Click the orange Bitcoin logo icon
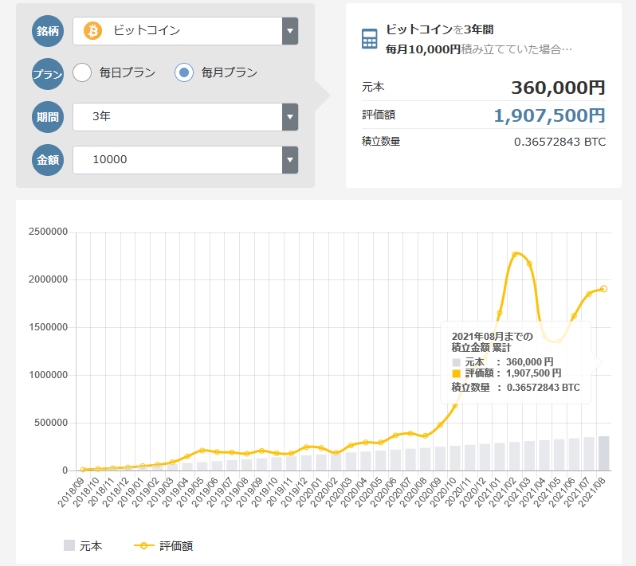The width and height of the screenshot is (636, 566). click(93, 31)
